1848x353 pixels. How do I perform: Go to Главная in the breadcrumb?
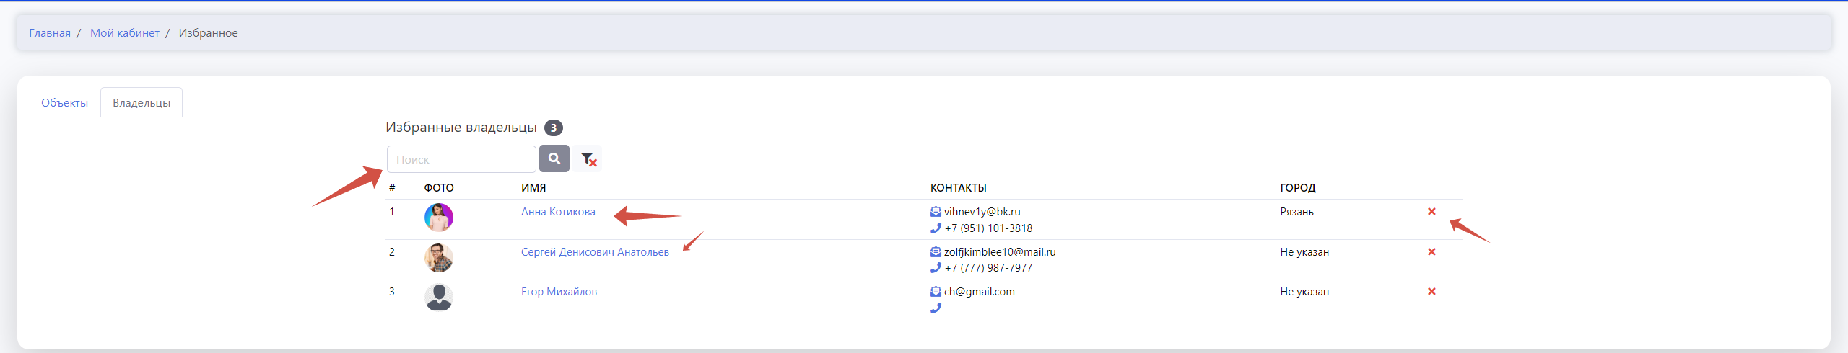coord(50,33)
